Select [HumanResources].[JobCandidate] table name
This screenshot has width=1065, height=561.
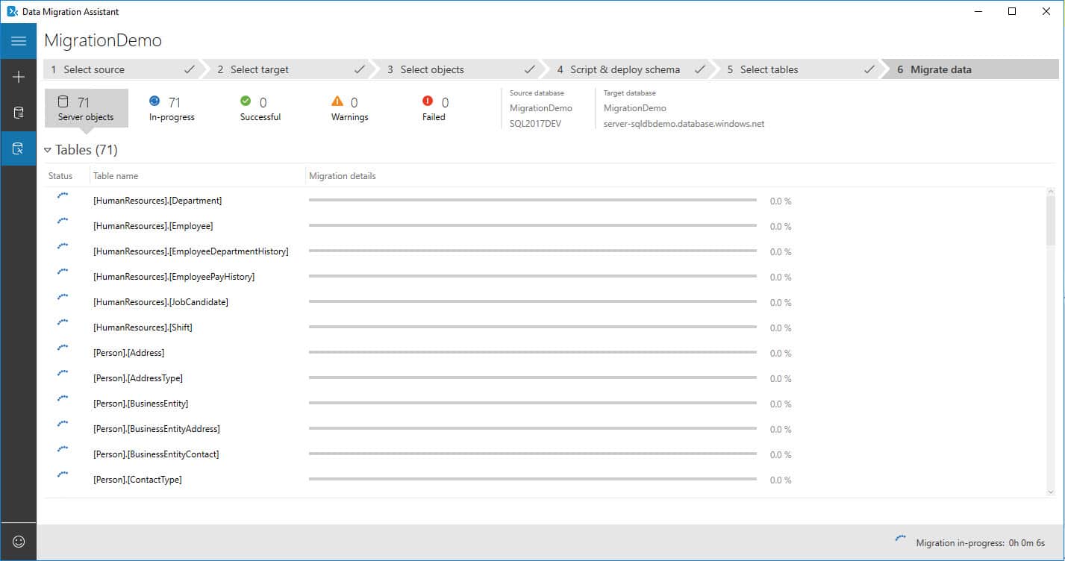161,302
